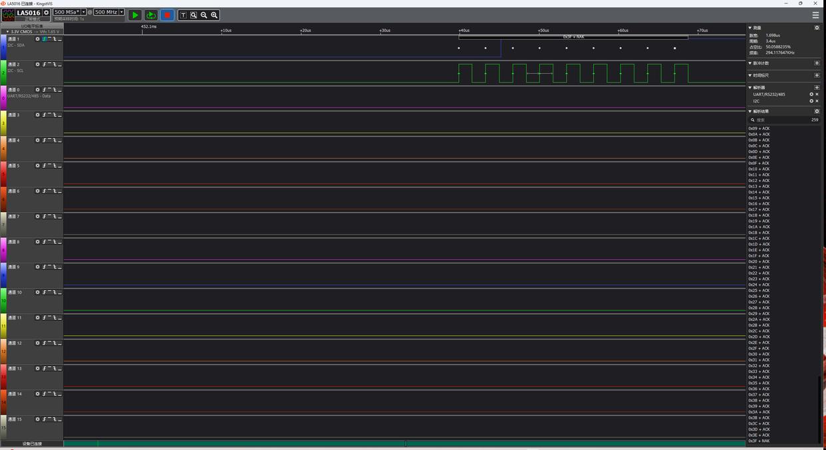Viewport: 826px width, 450px height.
Task: Open the hamburger menu at top right
Action: point(815,15)
